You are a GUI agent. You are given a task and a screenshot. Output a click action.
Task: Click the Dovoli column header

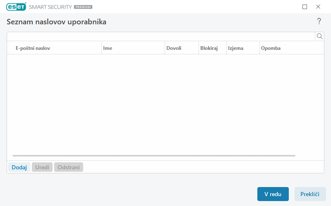point(182,48)
